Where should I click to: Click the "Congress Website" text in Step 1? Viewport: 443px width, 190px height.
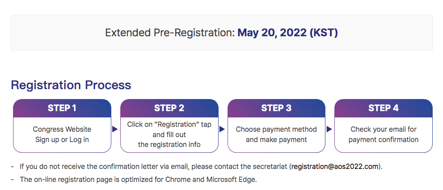tap(62, 130)
